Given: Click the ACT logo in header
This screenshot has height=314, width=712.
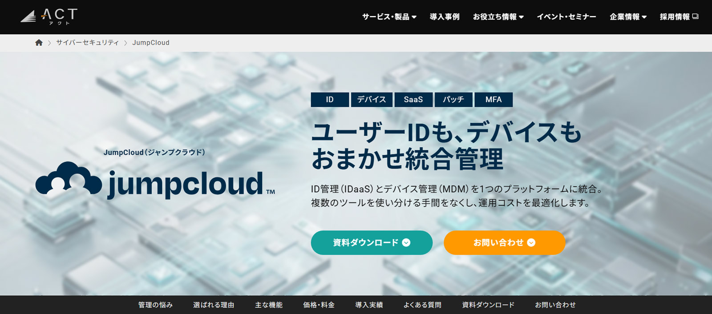Looking at the screenshot, I should click(x=49, y=16).
